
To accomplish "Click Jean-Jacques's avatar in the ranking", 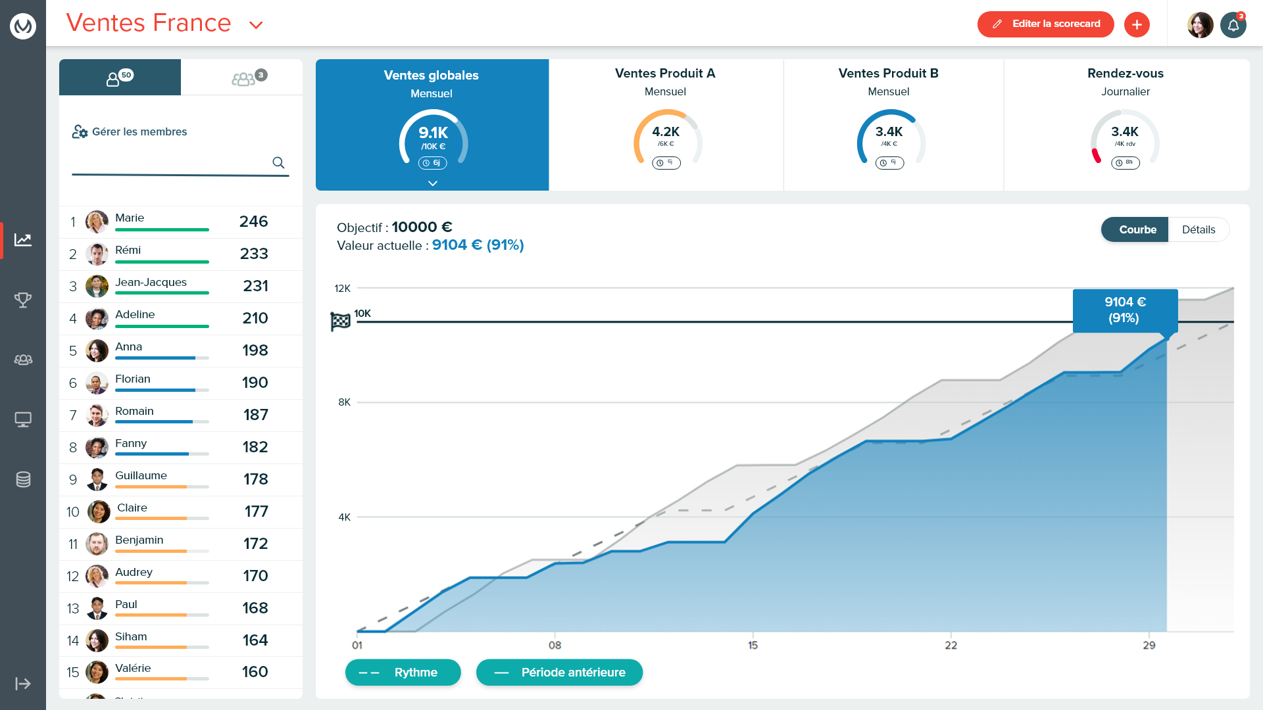I will (x=97, y=286).
